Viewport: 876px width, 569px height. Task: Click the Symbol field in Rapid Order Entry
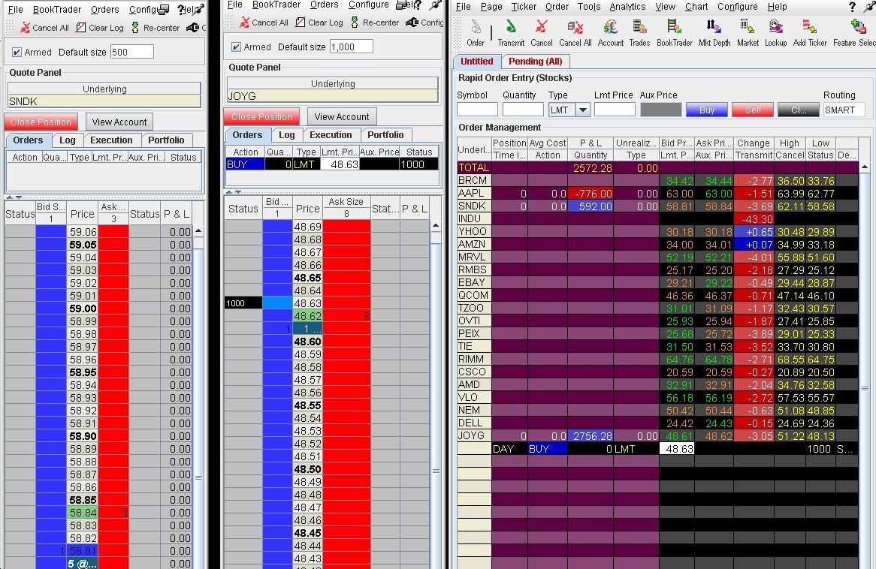click(x=477, y=110)
